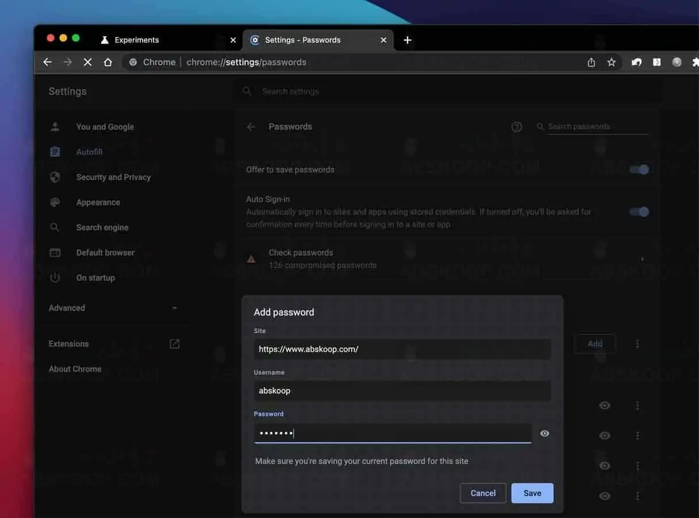Click the browser back arrow
This screenshot has width=699, height=518.
pyautogui.click(x=48, y=63)
